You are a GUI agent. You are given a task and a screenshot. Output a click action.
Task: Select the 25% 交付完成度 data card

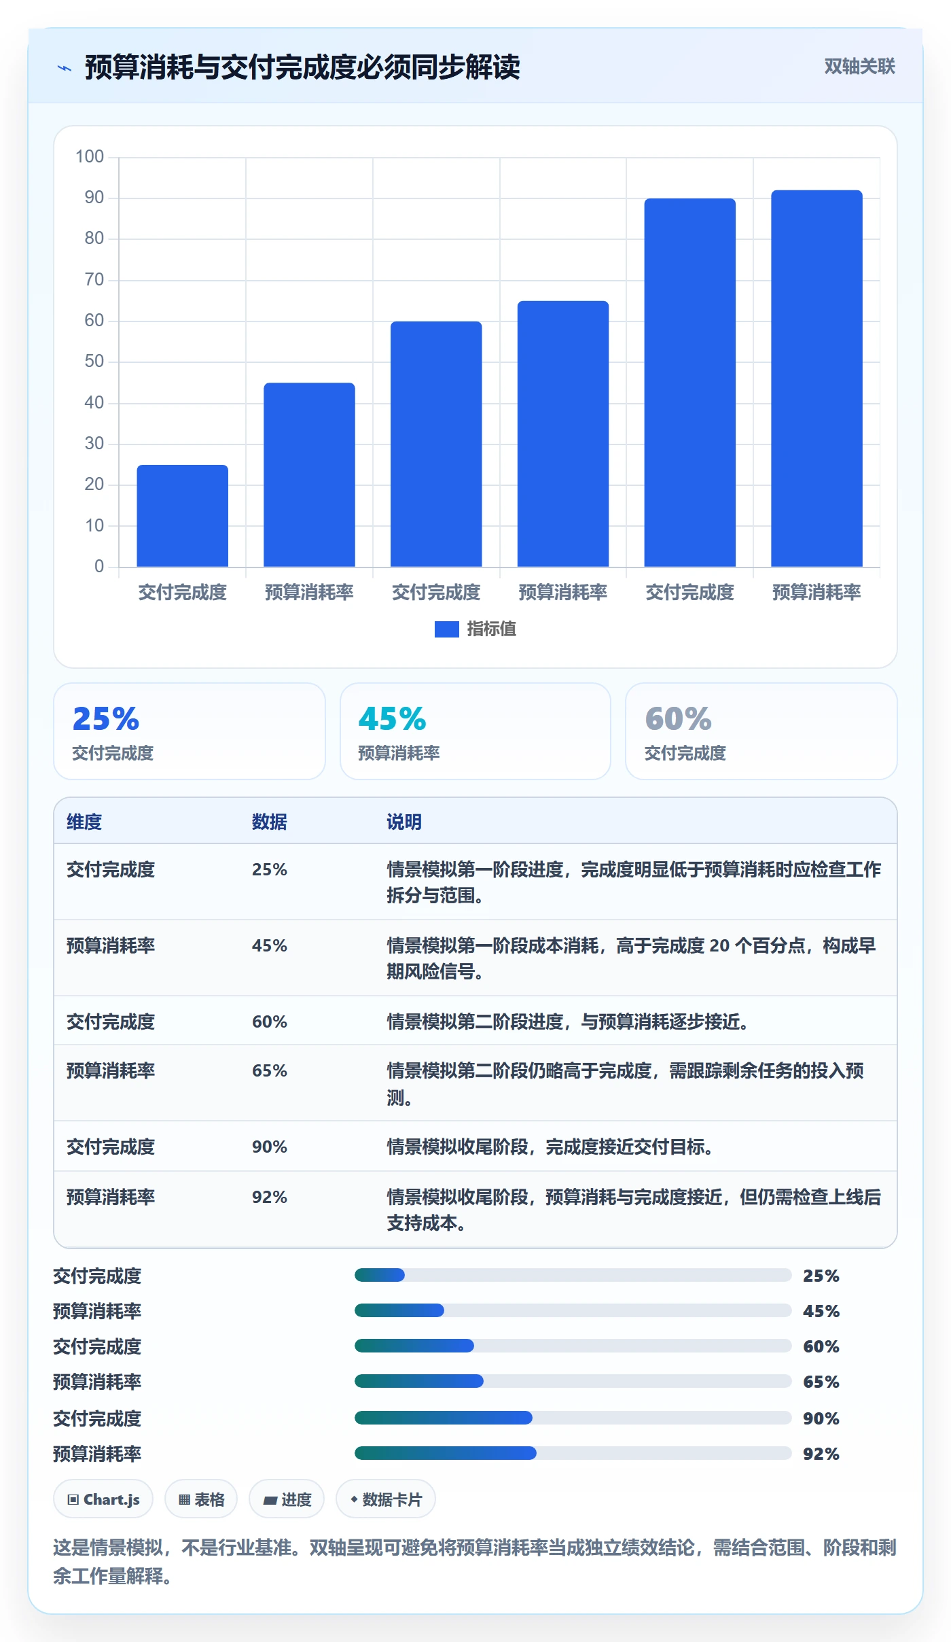(x=190, y=731)
